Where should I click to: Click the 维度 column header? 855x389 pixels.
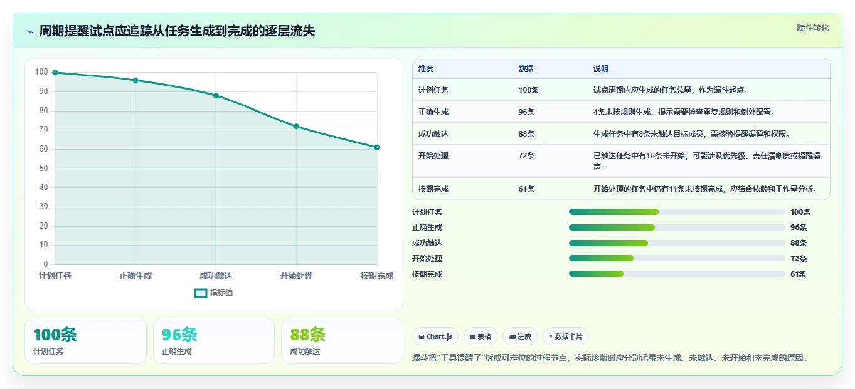click(x=426, y=69)
